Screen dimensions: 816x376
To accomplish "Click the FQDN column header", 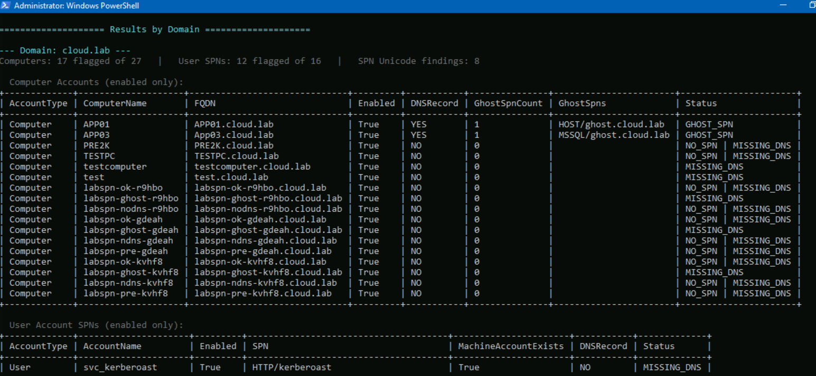I will point(205,104).
